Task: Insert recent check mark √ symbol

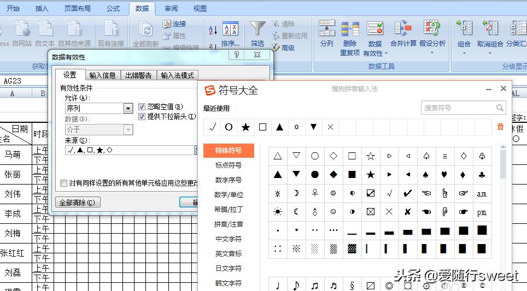Action: click(x=212, y=127)
